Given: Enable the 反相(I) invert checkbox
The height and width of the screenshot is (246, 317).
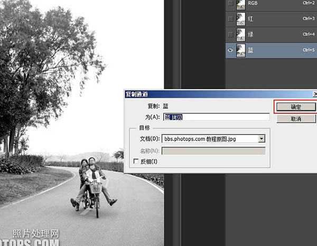Looking at the screenshot, I should coord(136,161).
